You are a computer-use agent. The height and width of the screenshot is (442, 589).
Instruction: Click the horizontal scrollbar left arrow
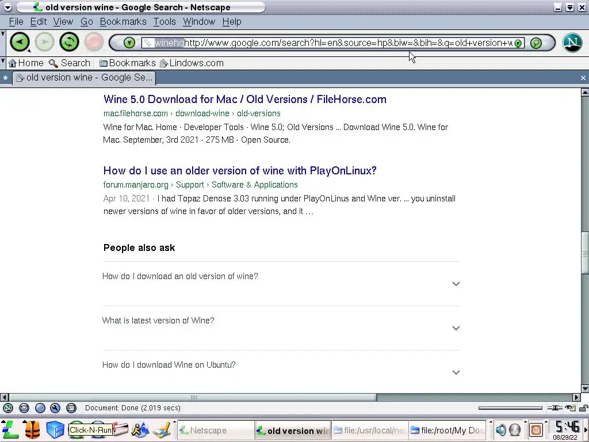coord(5,397)
